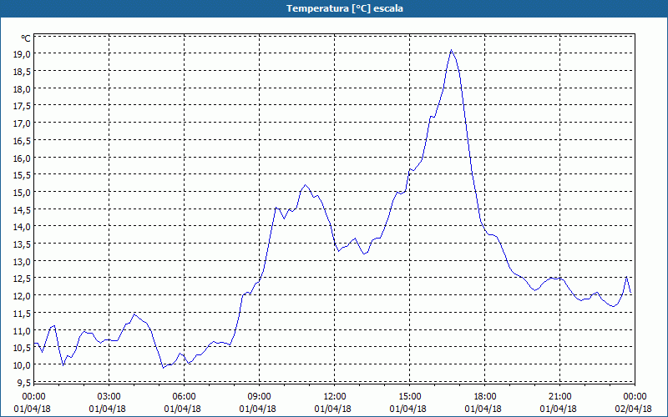Select the 09:00 time label
668x417 pixels.
click(x=260, y=397)
